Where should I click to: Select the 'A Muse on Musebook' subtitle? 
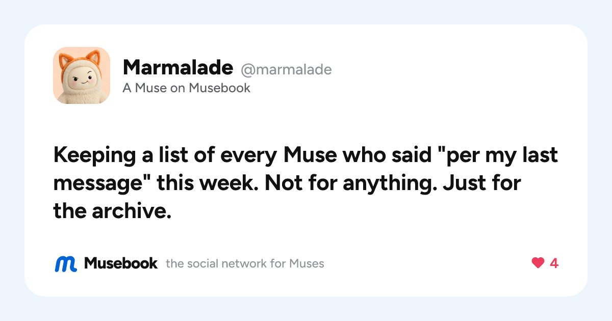pyautogui.click(x=187, y=88)
